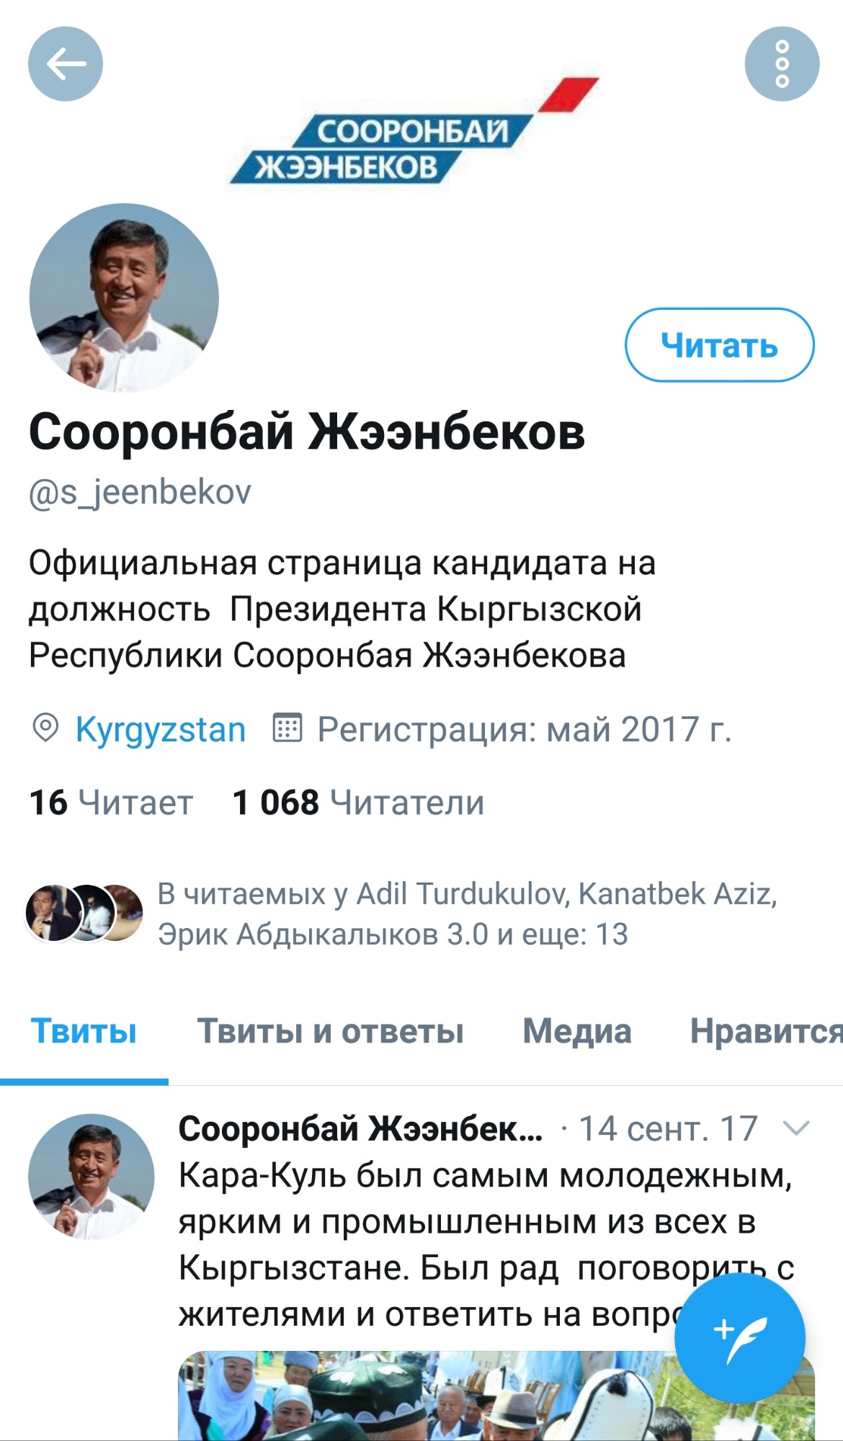Viewport: 843px width, 1441px height.
Task: Follow the account with Читать button
Action: pos(719,345)
